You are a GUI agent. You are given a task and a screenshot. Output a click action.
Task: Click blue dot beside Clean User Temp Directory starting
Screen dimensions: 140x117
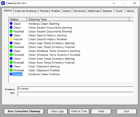pos(11,43)
